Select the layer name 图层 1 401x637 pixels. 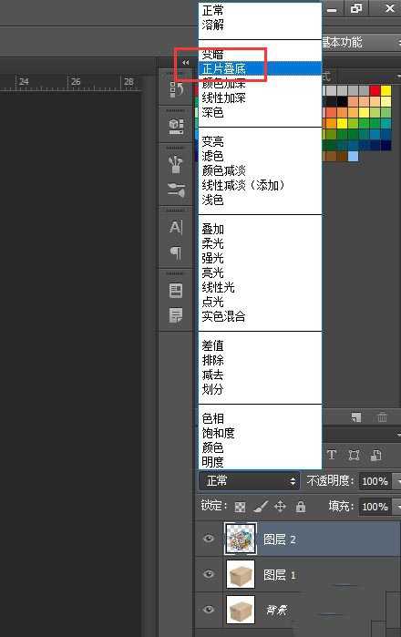[x=280, y=574]
